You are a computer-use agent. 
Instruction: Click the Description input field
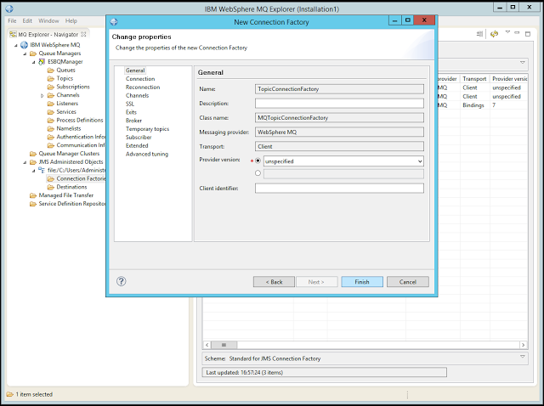(339, 104)
